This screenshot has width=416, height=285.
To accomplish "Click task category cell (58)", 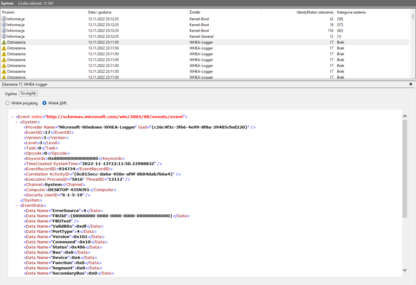I will coord(340,19).
